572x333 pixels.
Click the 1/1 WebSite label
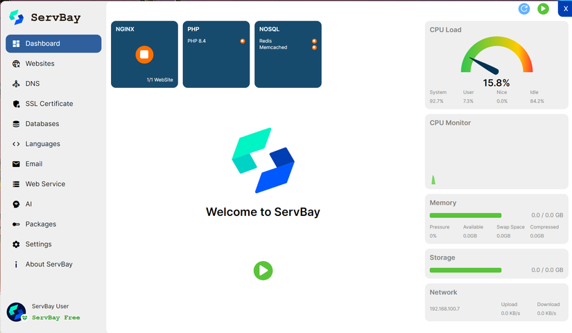(x=159, y=80)
